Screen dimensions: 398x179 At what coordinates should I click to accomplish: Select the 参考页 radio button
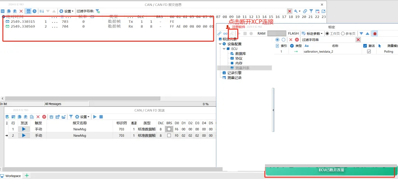point(343,33)
